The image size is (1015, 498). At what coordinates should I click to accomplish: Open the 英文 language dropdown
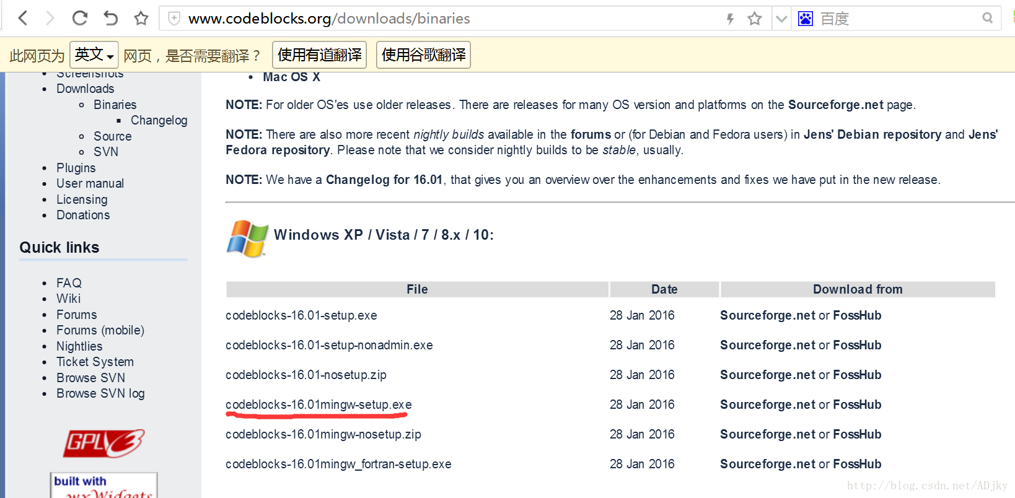94,55
